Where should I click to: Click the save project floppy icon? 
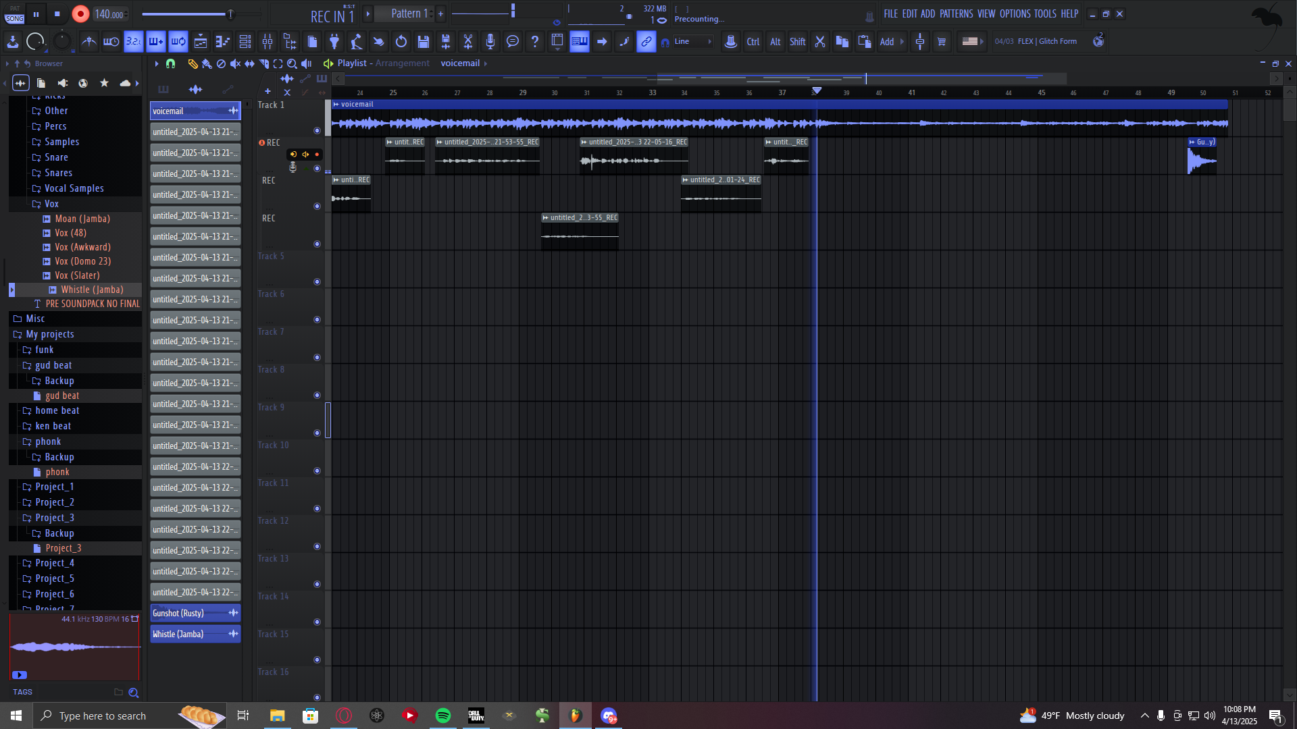(424, 42)
